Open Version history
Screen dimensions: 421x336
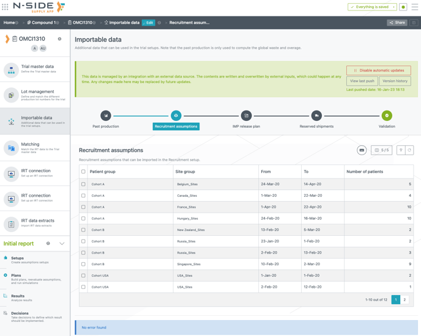coord(394,81)
